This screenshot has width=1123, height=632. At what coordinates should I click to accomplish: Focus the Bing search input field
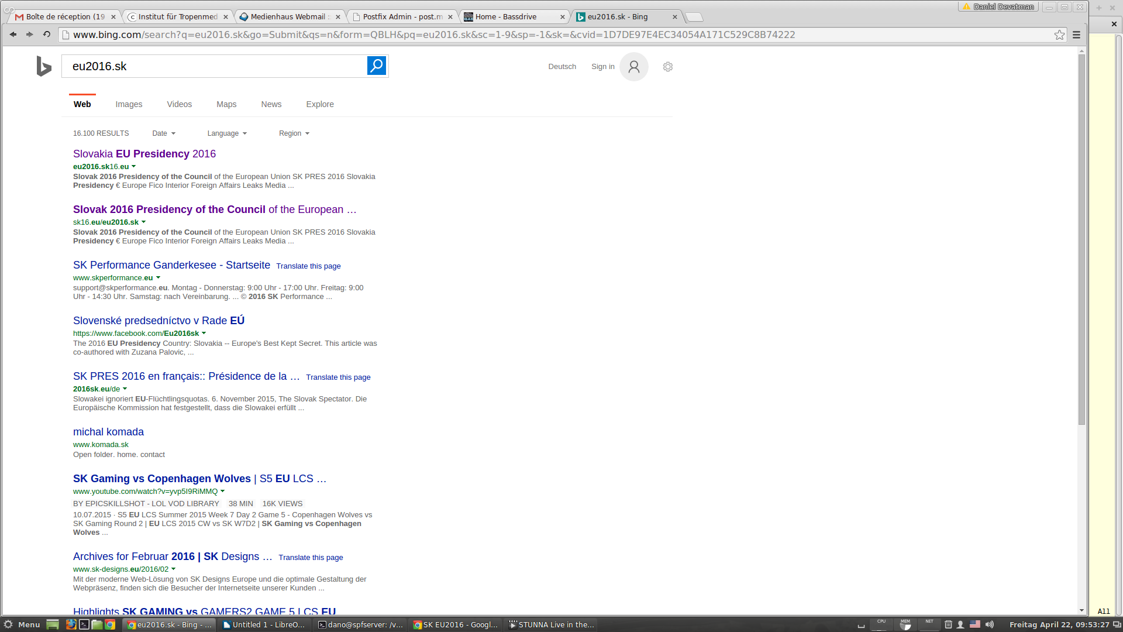pyautogui.click(x=214, y=66)
